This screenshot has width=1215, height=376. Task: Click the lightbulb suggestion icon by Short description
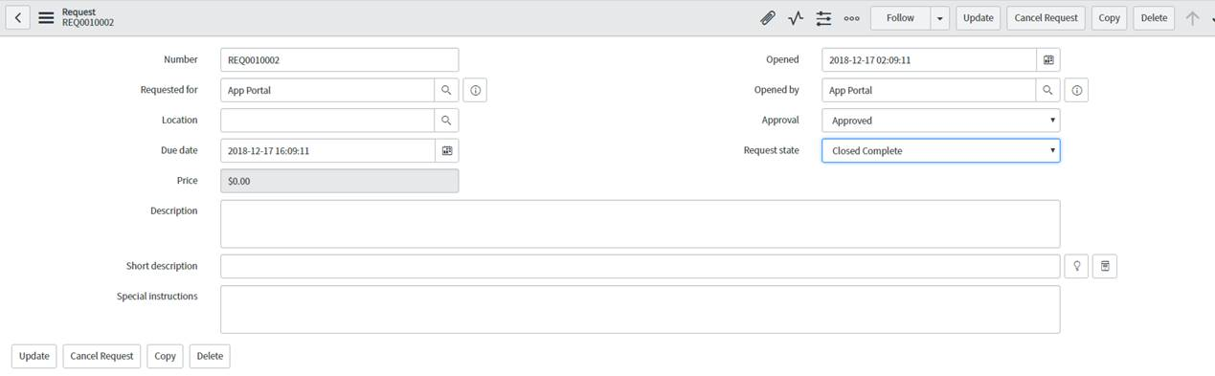(1077, 266)
